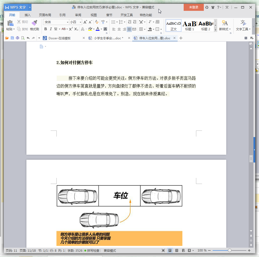This screenshot has height=257, width=259.
Task: Apply font color A with blue bar
Action: [x=98, y=29]
